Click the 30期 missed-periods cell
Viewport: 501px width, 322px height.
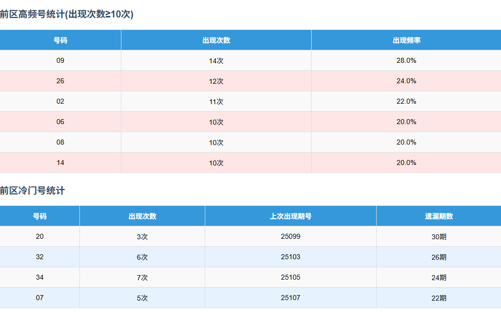pos(439,237)
